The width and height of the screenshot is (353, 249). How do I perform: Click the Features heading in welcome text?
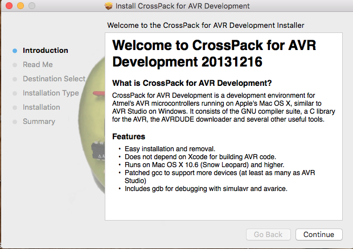point(129,136)
